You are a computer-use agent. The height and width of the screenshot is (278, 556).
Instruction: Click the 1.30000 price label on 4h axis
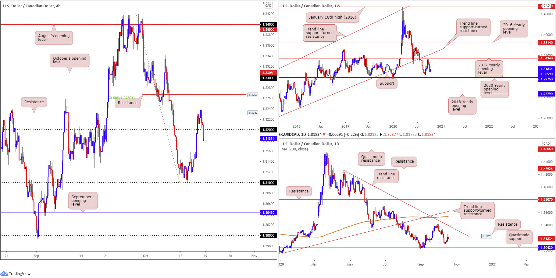[x=268, y=235]
